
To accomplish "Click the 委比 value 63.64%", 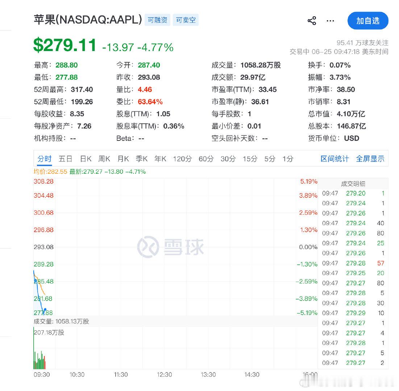I will coord(150,102).
